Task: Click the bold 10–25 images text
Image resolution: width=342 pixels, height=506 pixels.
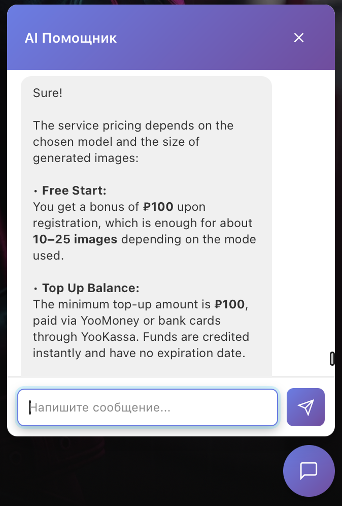Action: (75, 239)
